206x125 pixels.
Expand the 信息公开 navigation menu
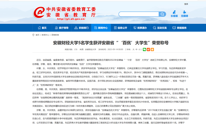(x=120, y=28)
